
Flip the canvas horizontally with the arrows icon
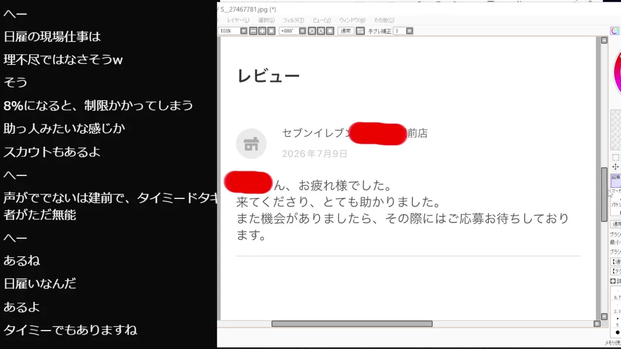tap(360, 31)
